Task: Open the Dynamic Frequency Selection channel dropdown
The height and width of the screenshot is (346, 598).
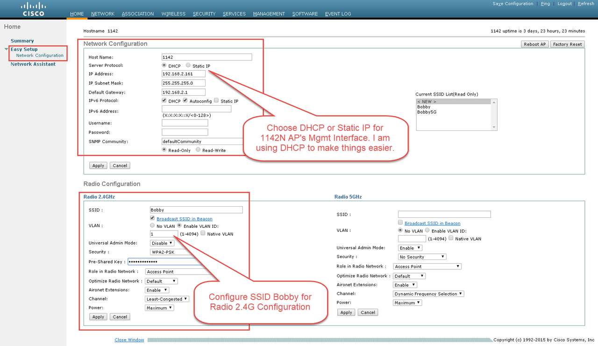Action: (x=429, y=294)
